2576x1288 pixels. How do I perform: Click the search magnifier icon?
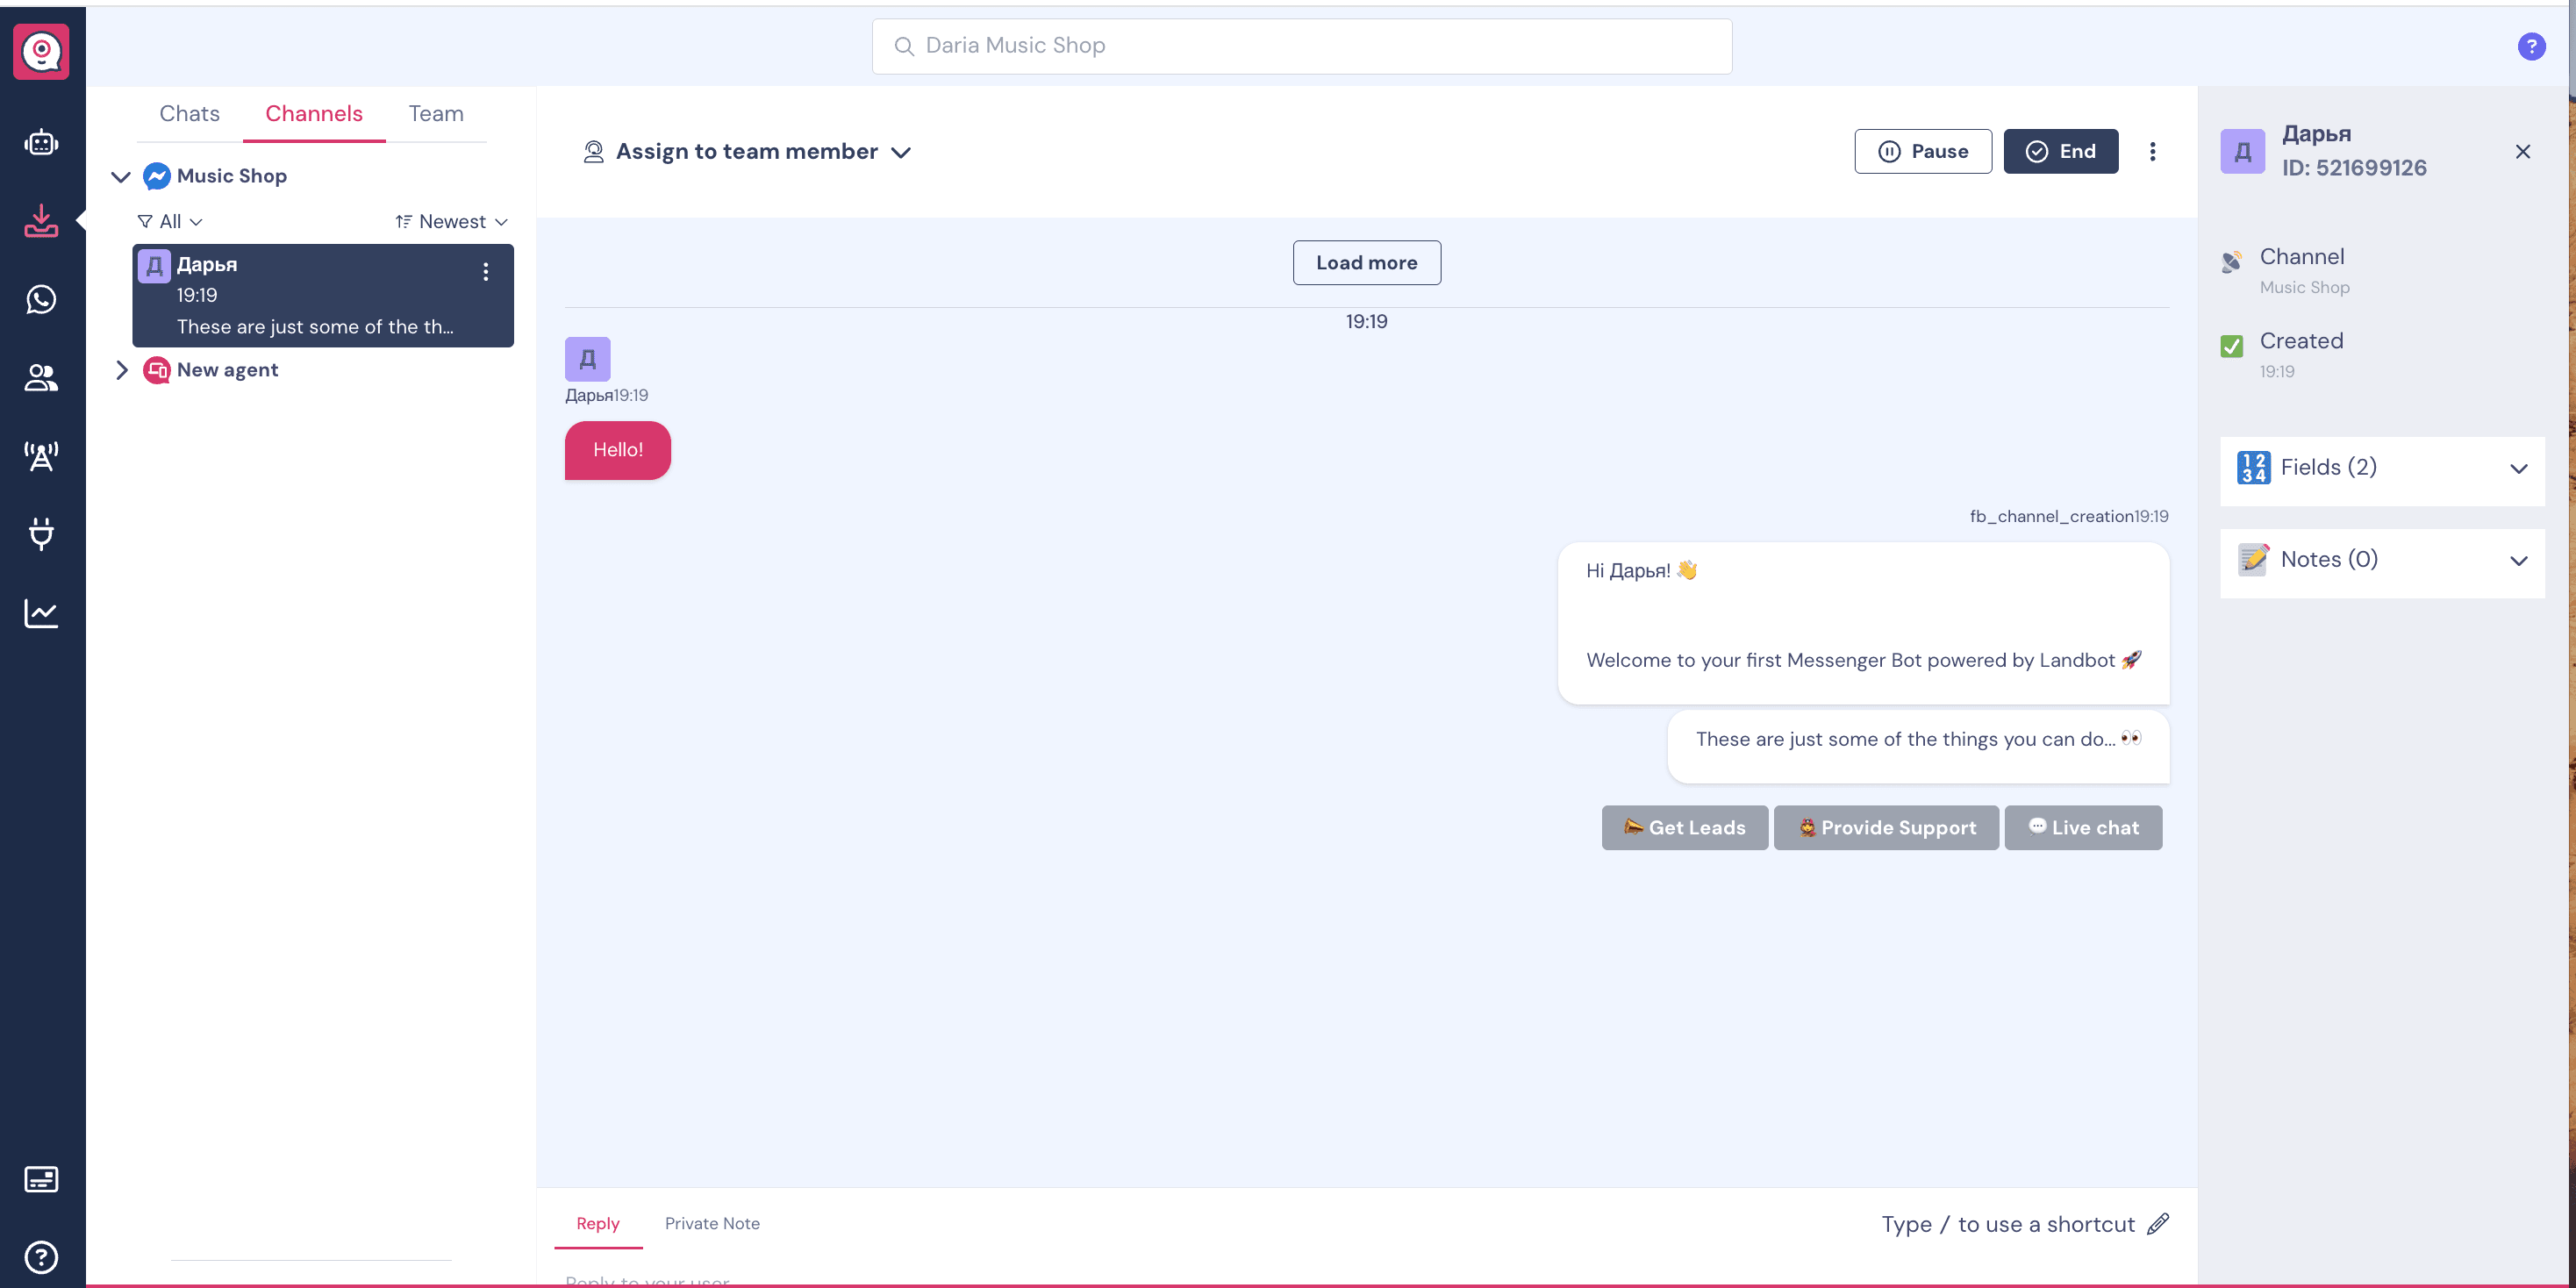[x=904, y=46]
